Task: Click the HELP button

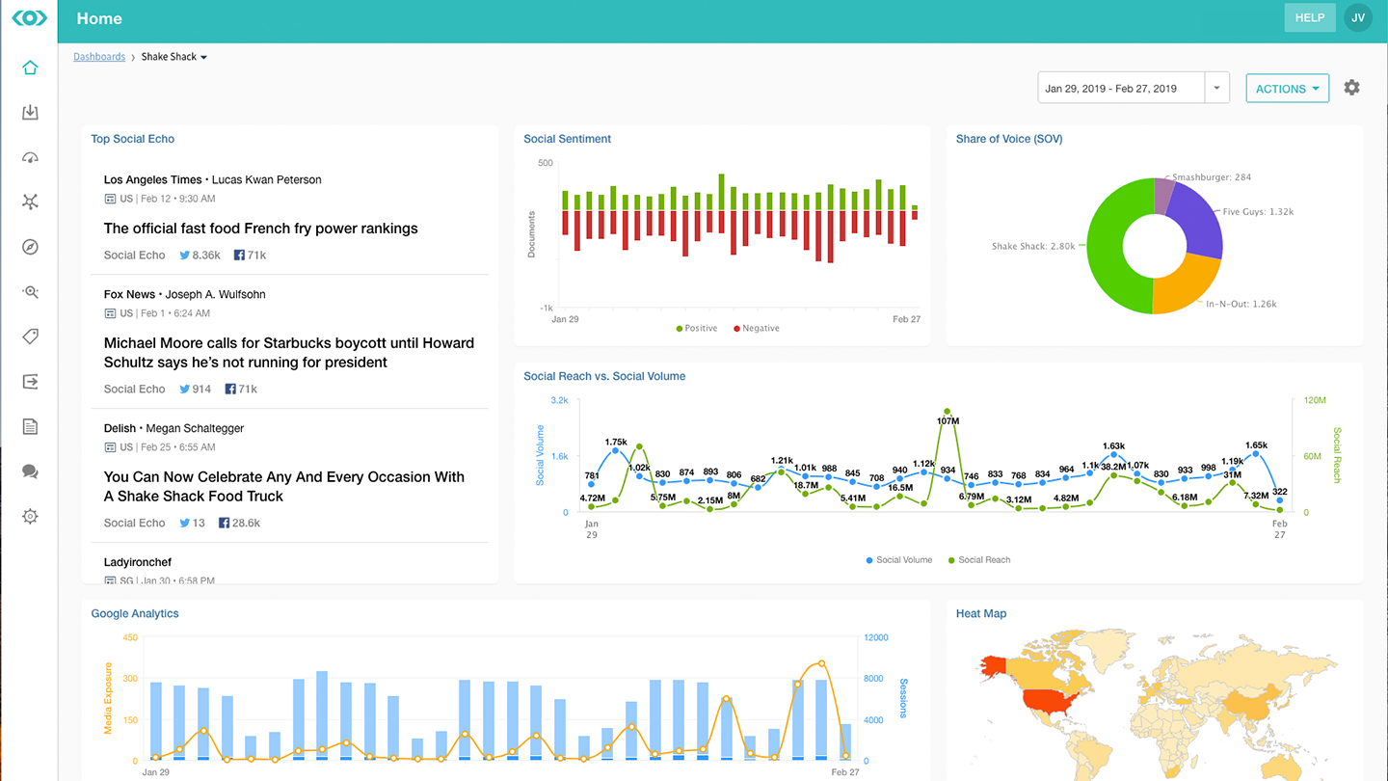Action: coord(1310,17)
